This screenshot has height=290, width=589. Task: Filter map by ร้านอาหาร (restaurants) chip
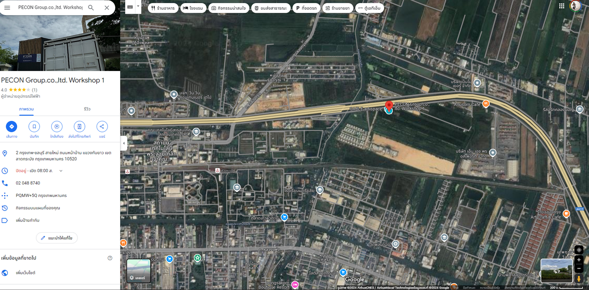pos(163,8)
